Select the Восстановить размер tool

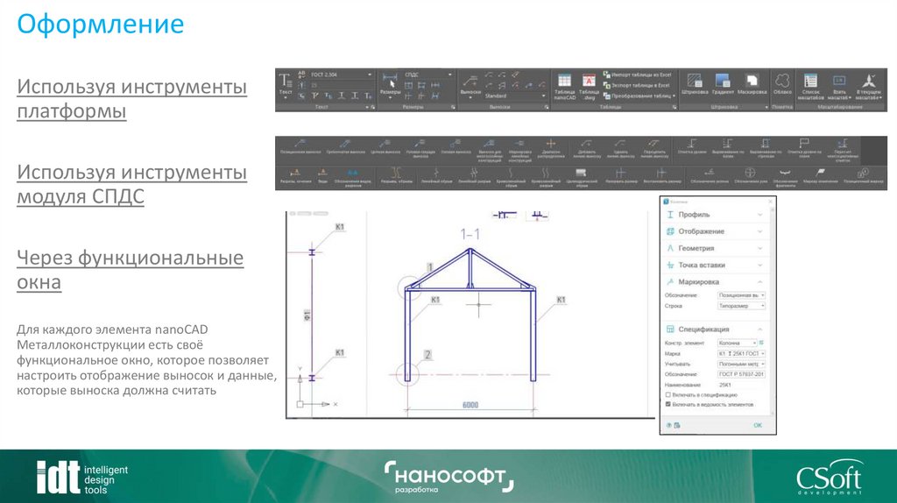(x=662, y=175)
